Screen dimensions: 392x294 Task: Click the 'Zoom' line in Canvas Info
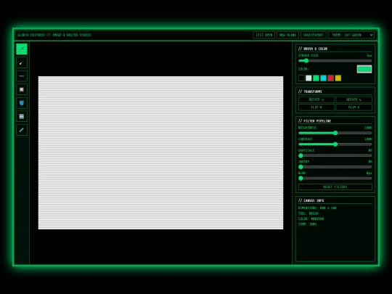click(x=307, y=224)
